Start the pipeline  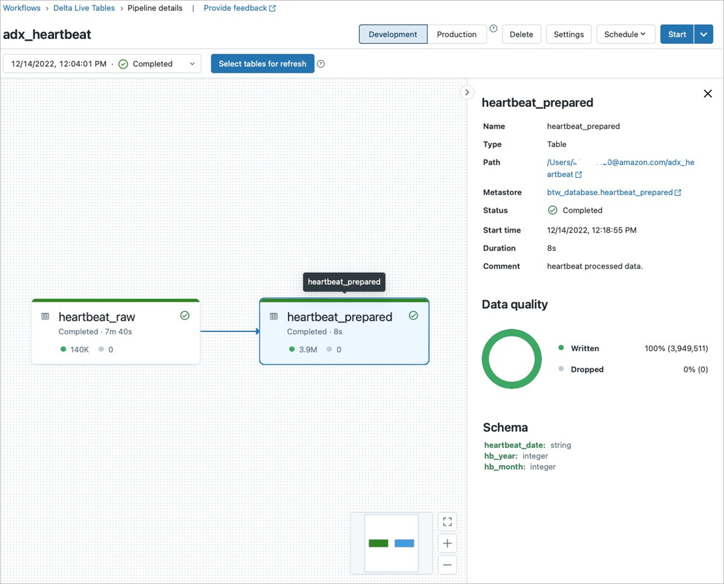677,34
